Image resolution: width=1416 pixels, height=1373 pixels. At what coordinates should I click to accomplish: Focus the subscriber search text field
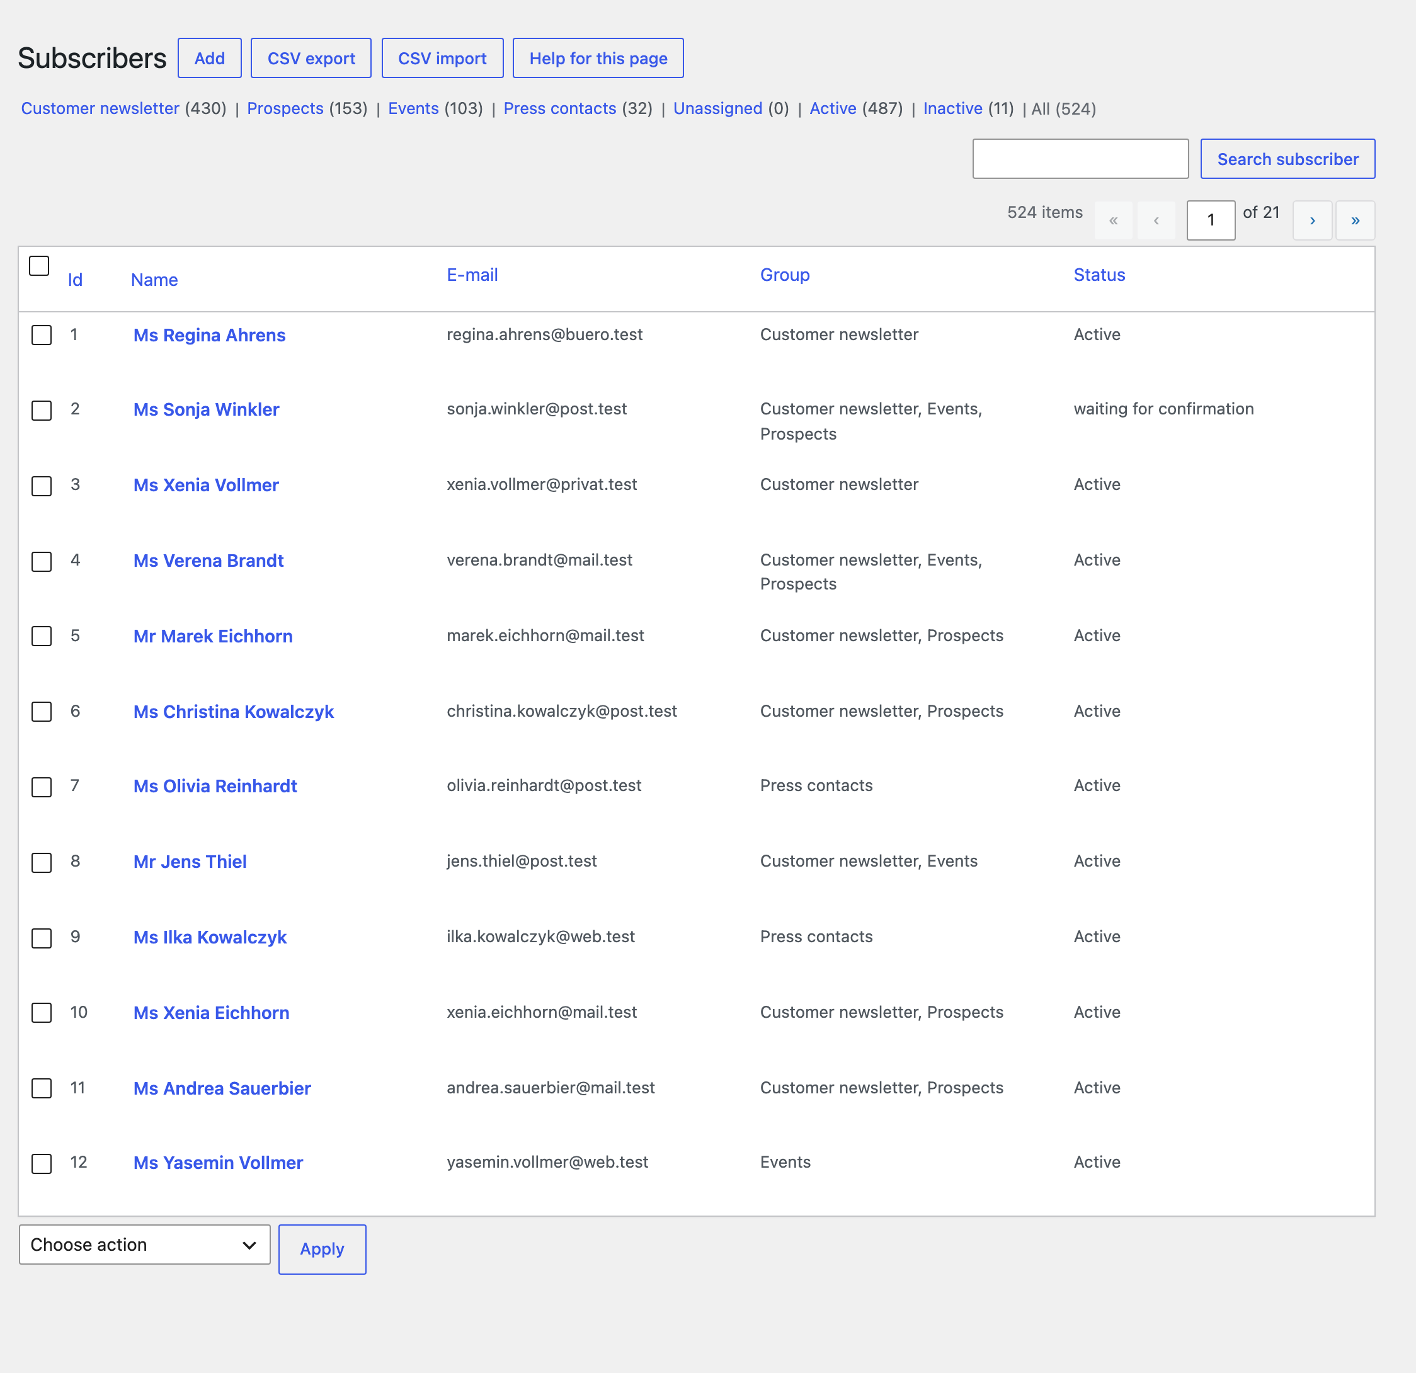[1080, 159]
